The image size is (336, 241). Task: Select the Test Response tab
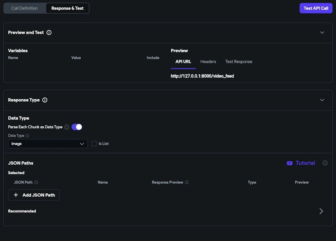point(239,62)
